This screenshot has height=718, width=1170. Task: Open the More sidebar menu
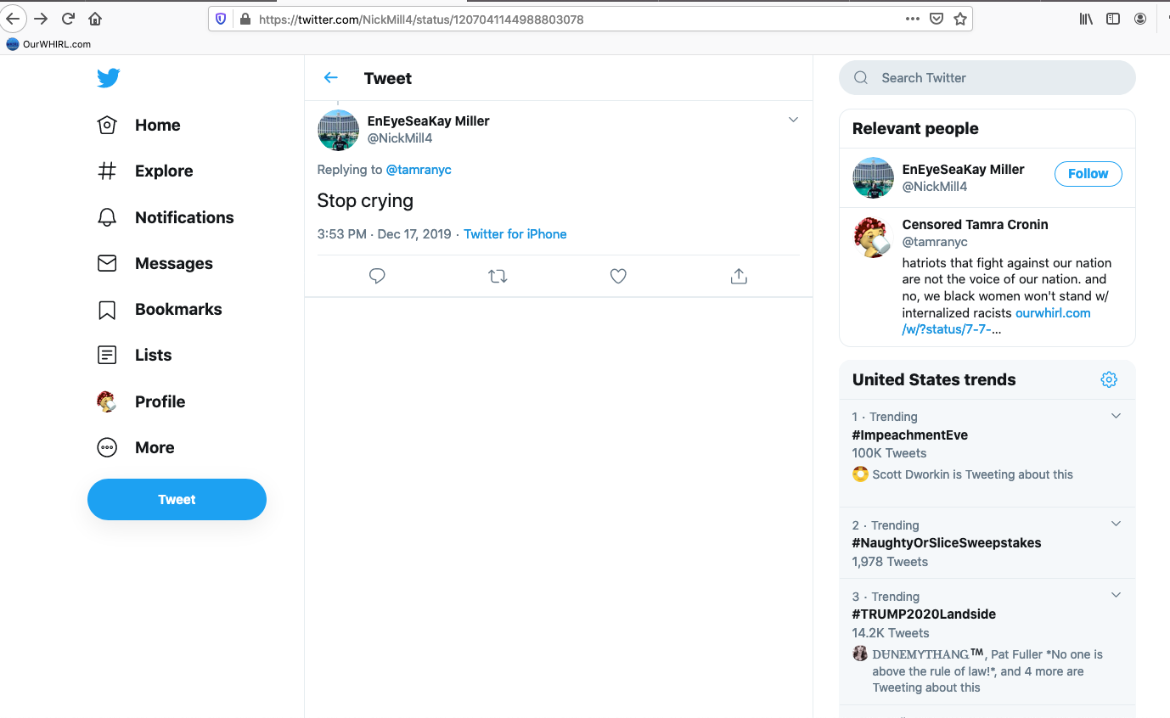click(154, 447)
